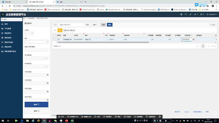Click the sales order number filter input

pos(37,50)
